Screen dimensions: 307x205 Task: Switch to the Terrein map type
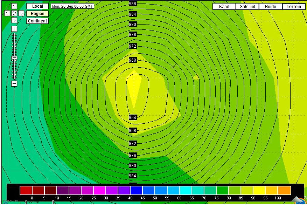294,6
